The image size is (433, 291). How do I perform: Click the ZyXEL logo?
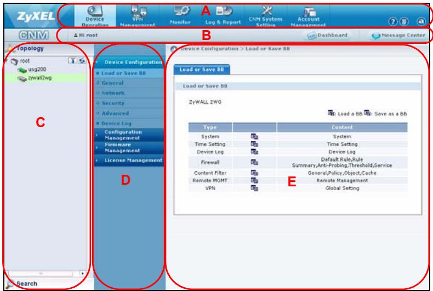click(36, 16)
